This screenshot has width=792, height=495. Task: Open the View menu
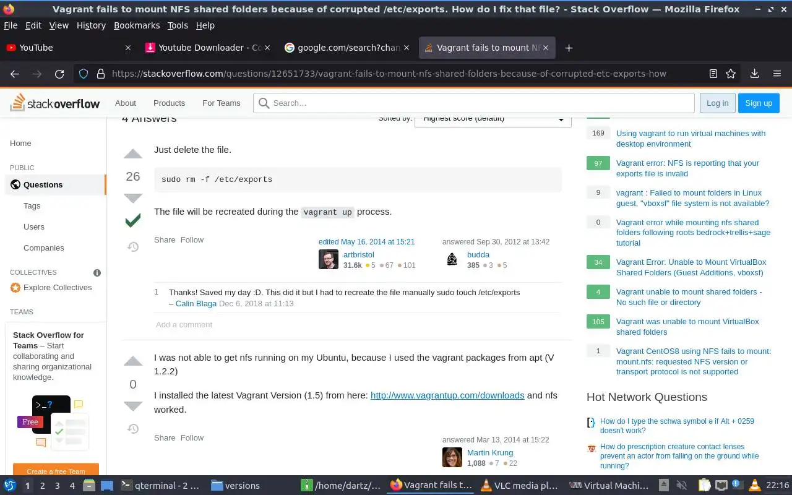[x=59, y=25]
